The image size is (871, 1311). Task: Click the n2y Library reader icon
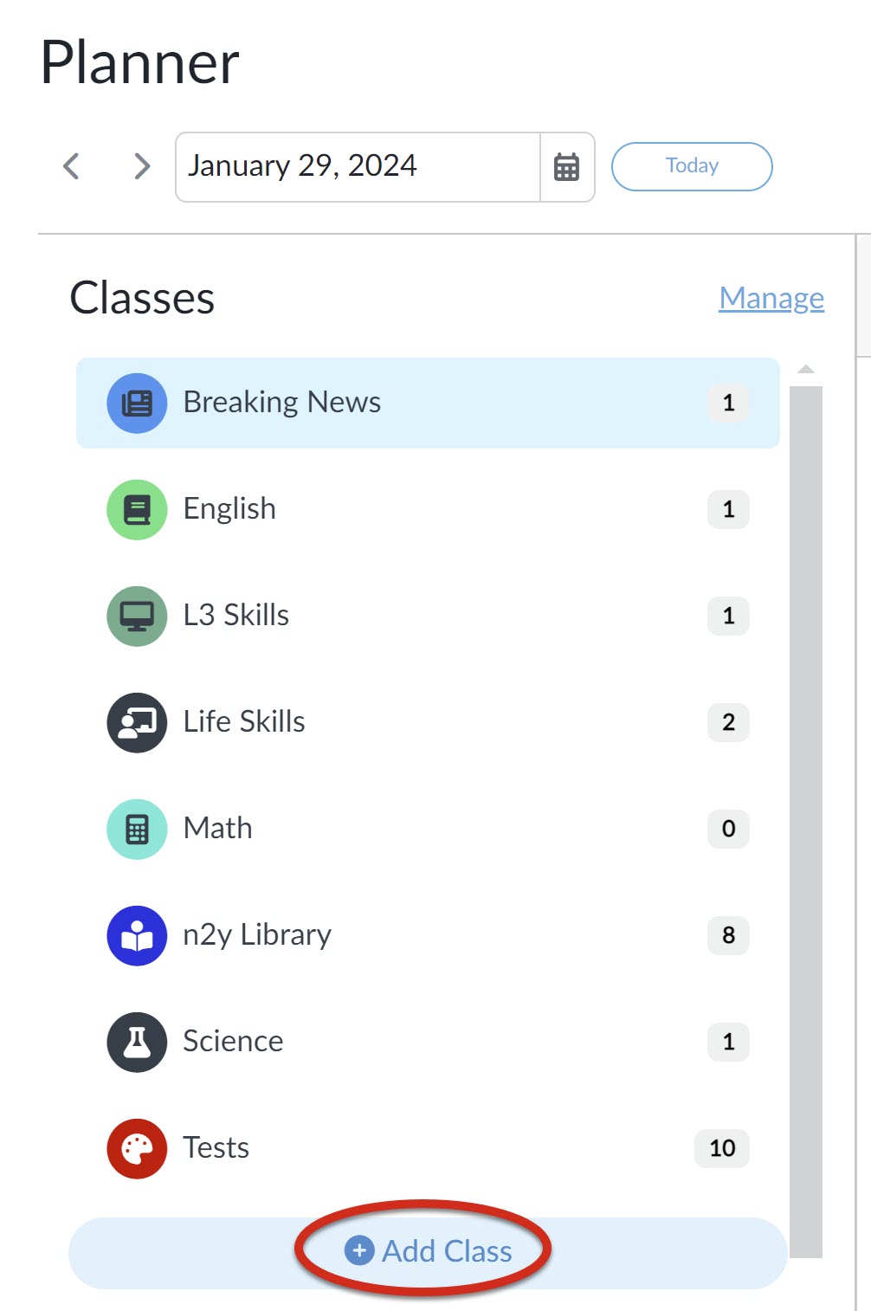coord(137,935)
